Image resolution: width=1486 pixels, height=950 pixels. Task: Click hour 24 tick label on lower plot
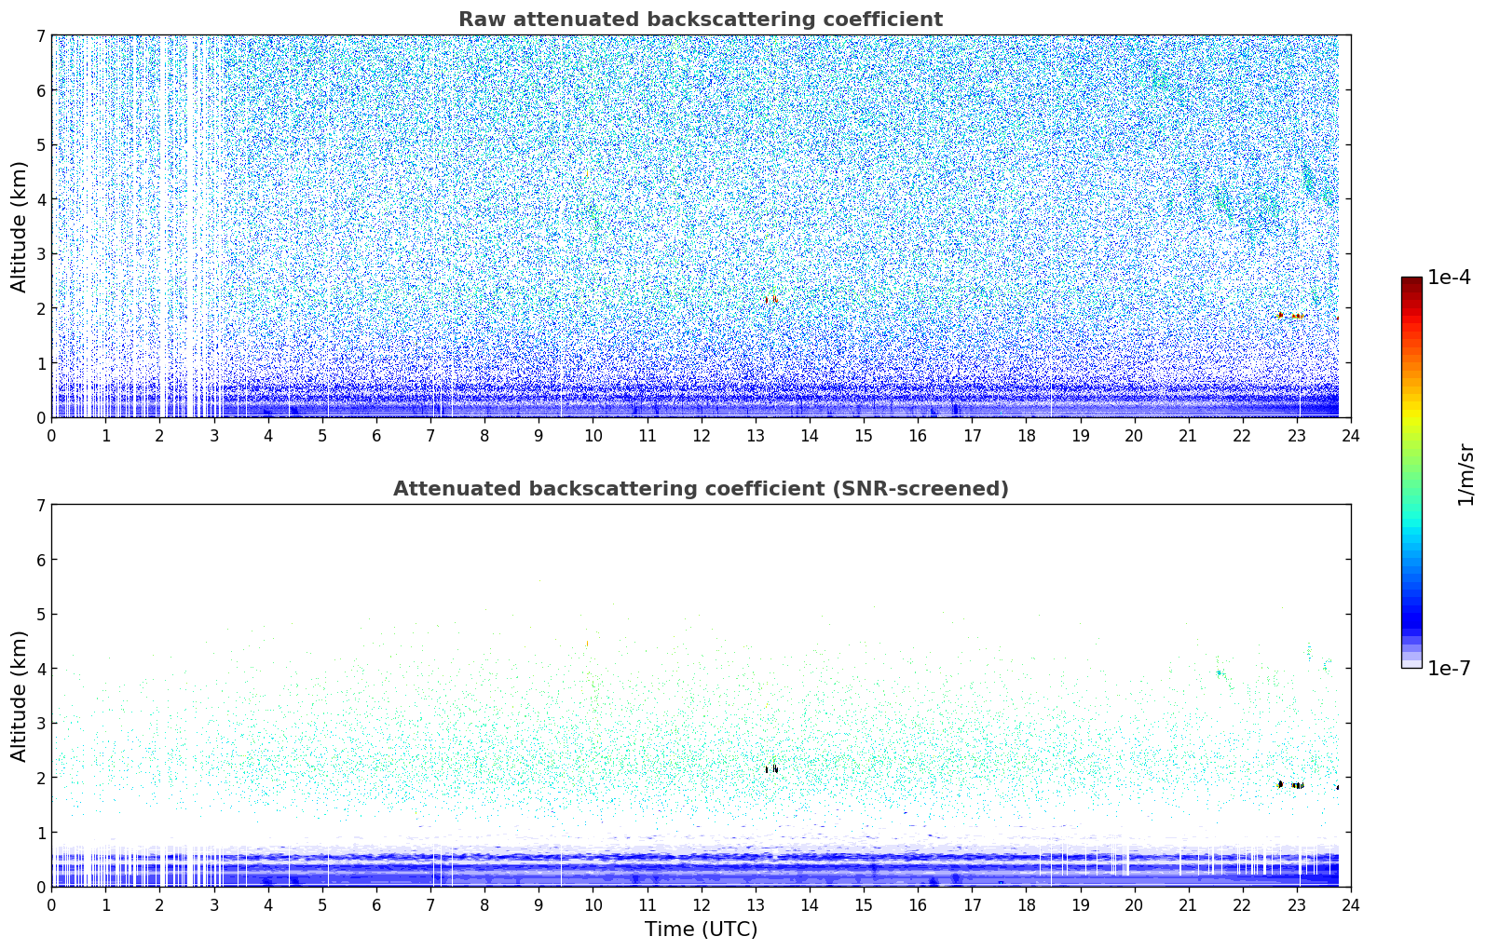pyautogui.click(x=1350, y=904)
